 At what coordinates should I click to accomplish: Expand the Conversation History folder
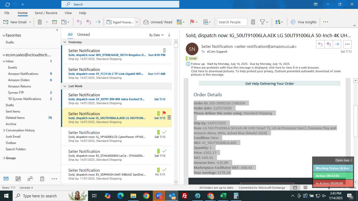(x=4, y=130)
